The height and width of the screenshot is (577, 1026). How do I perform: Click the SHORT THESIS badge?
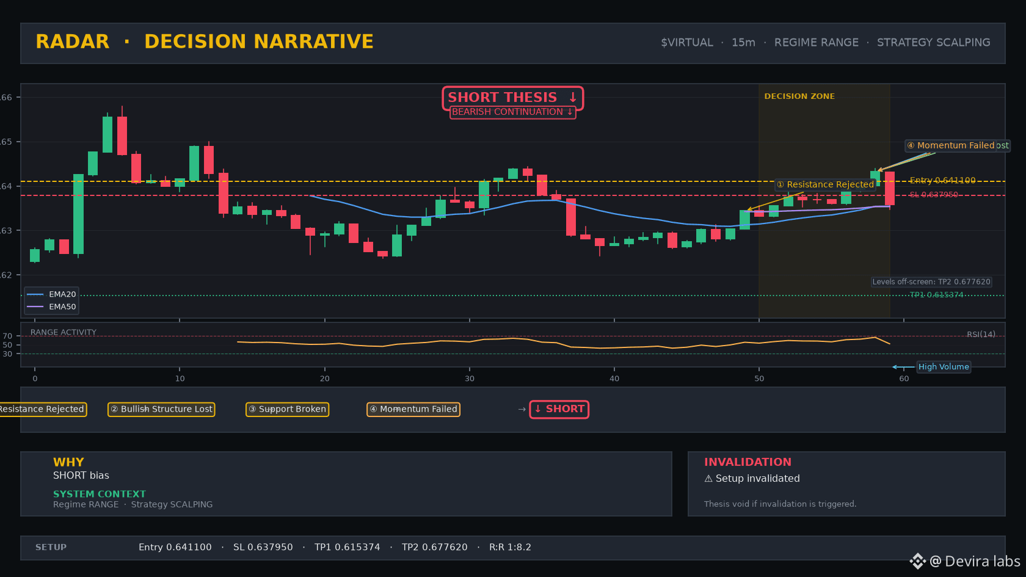[513, 98]
